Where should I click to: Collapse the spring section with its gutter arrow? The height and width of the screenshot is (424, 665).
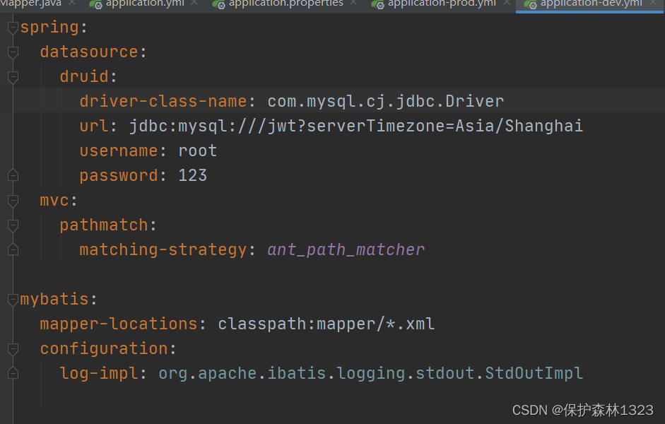(13, 26)
